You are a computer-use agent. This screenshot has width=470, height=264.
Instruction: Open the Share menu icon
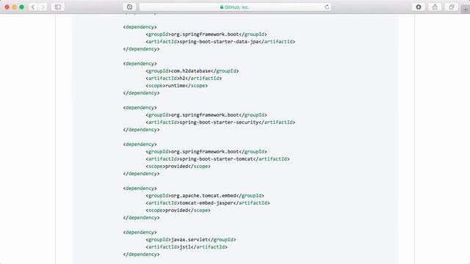(x=435, y=7)
